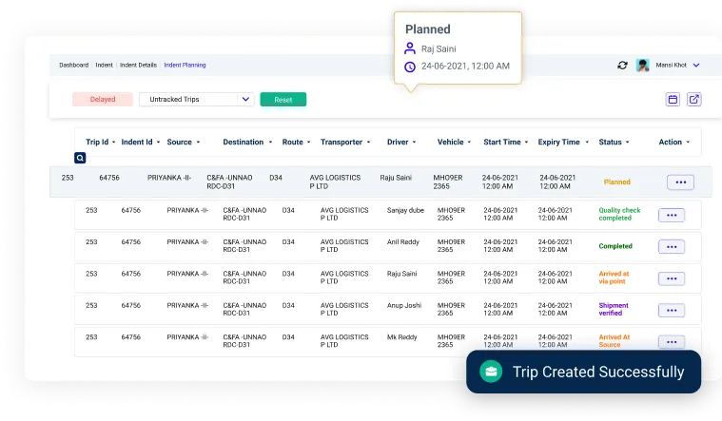Open the action menu for Sanjay dube's trip
The width and height of the screenshot is (722, 421).
(672, 215)
